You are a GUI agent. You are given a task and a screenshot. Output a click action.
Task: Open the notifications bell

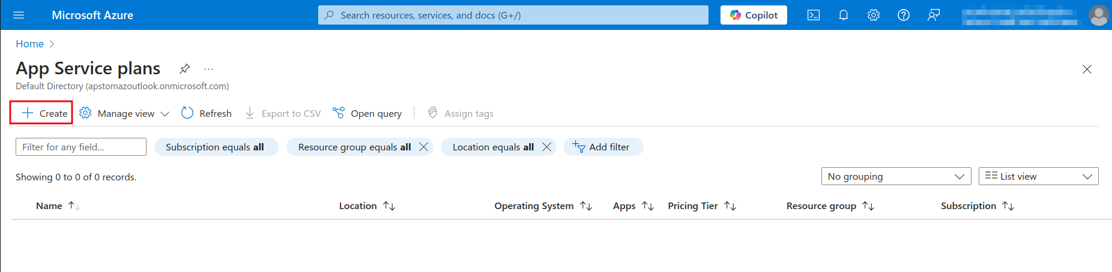(844, 15)
